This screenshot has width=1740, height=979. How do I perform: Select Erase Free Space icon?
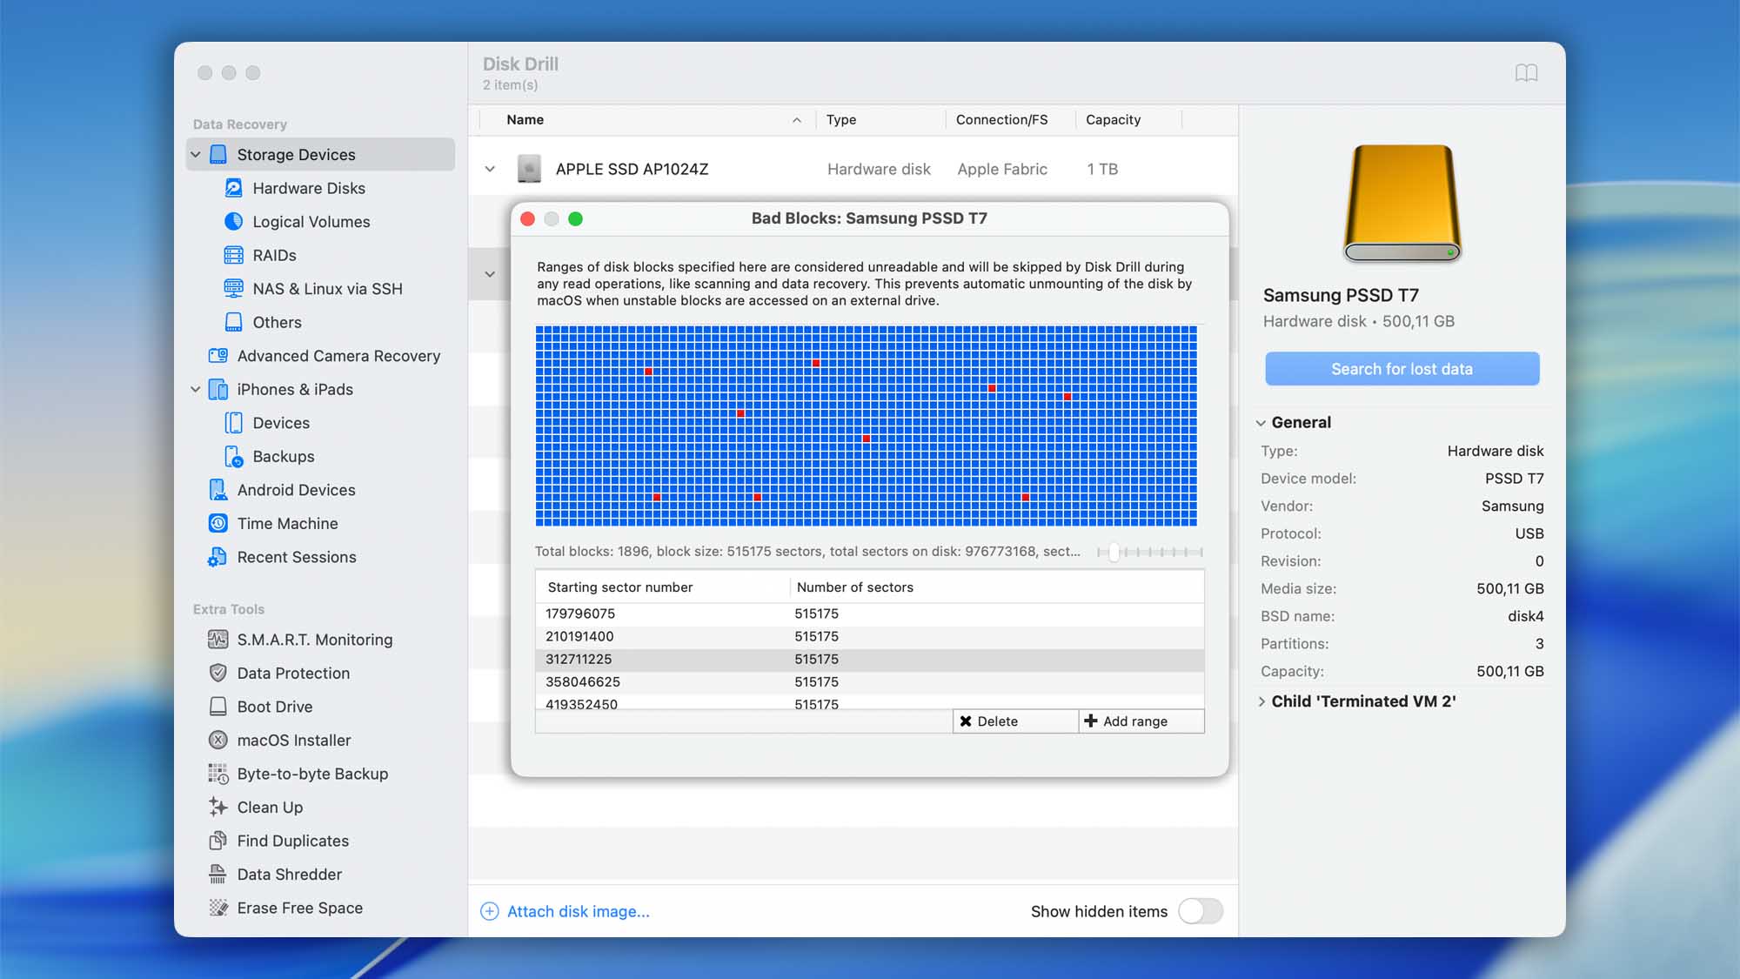[218, 908]
